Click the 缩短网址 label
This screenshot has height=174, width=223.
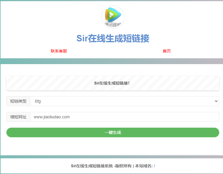tap(18, 117)
